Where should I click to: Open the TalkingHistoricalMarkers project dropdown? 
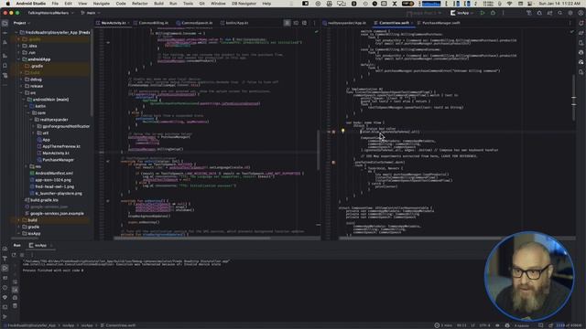pyautogui.click(x=50, y=13)
